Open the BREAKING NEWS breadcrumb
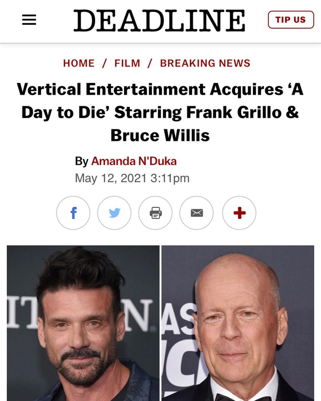This screenshot has width=321, height=401. pos(205,63)
